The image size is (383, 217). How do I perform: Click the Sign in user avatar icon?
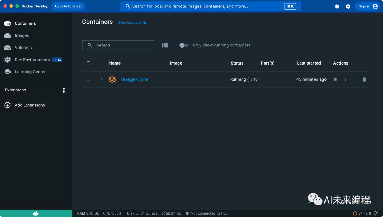click(375, 6)
